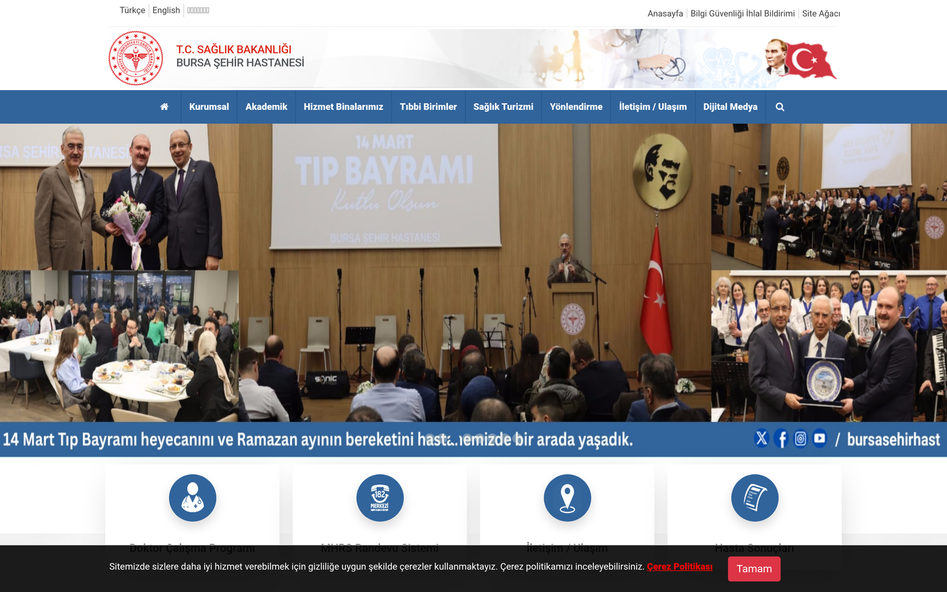Open the home icon in the navigation bar
This screenshot has width=947, height=592.
164,107
